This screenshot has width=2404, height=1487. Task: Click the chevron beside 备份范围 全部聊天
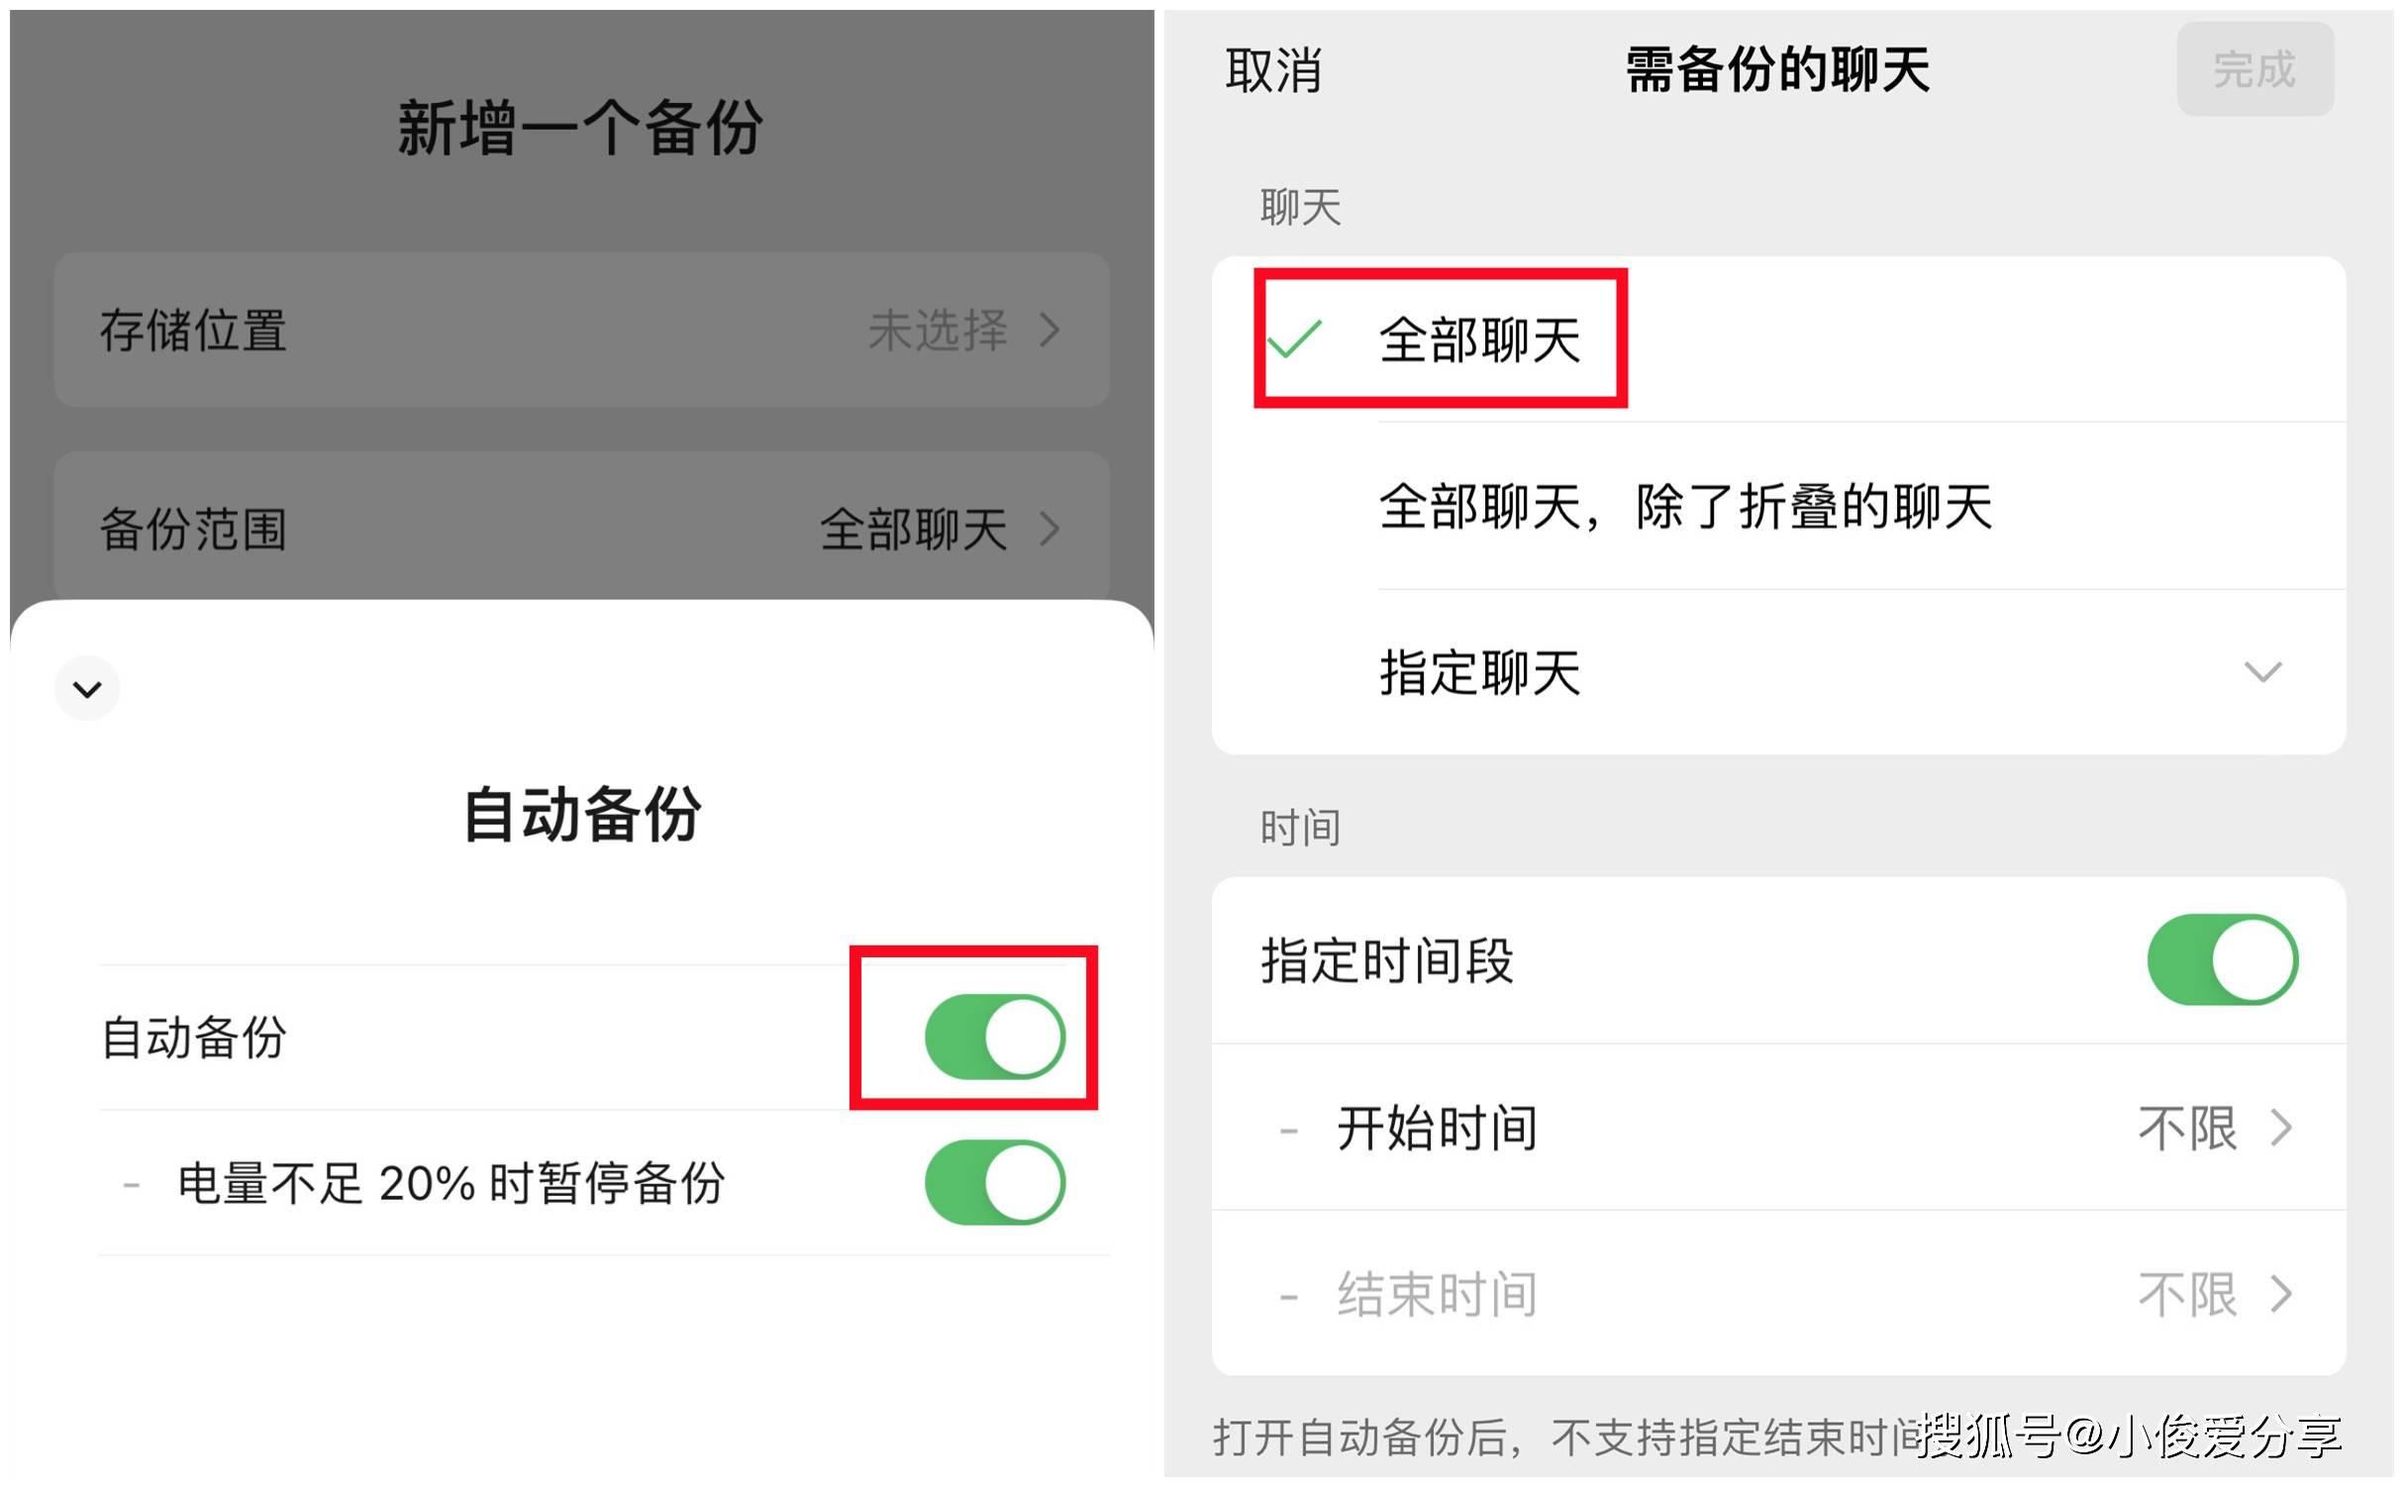(1050, 529)
